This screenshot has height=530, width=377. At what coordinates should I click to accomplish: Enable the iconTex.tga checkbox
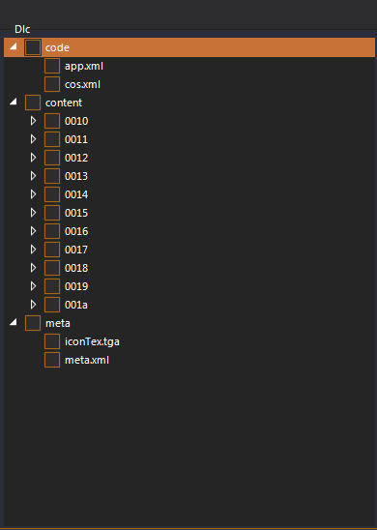[52, 341]
